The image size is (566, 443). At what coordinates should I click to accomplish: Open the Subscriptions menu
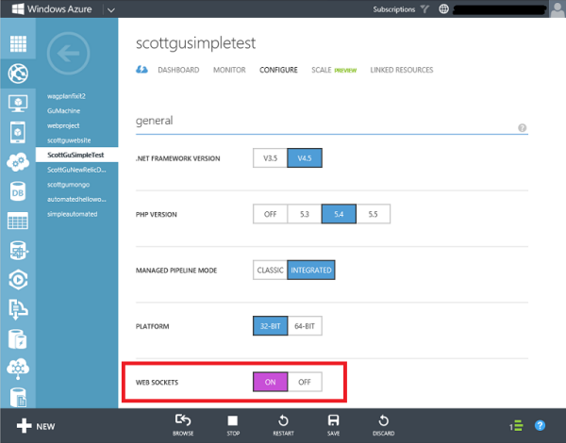[393, 9]
